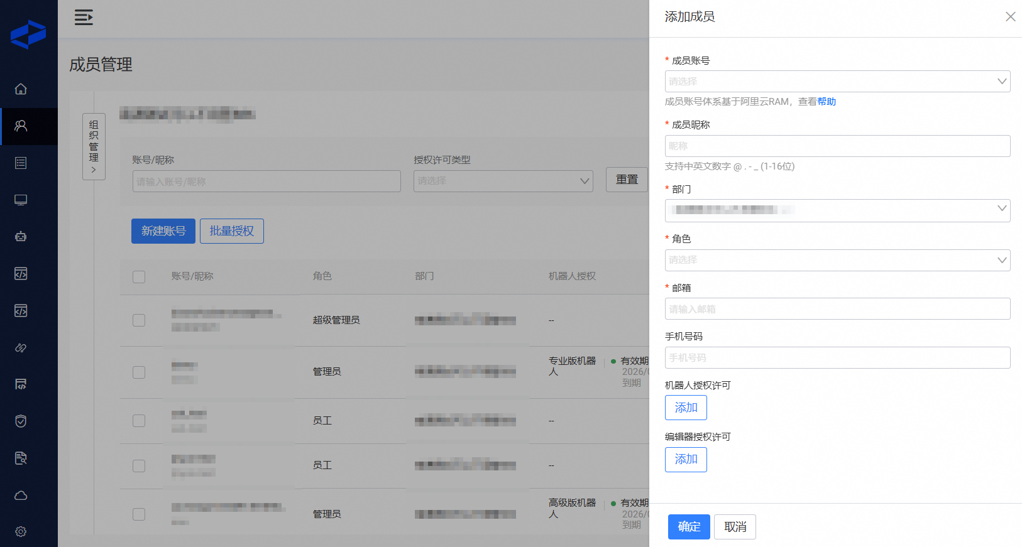
Task: Expand the 组织管理 side panel
Action: pos(94,147)
